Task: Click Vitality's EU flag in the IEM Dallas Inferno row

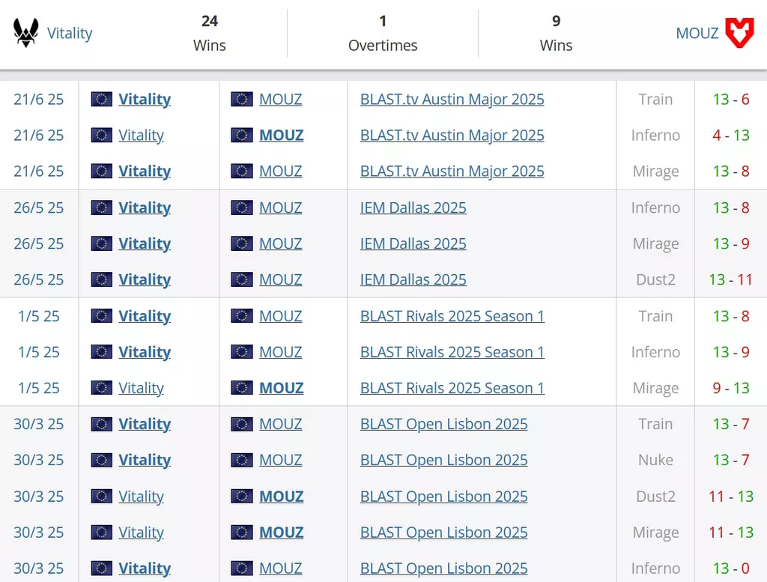Action: click(102, 207)
